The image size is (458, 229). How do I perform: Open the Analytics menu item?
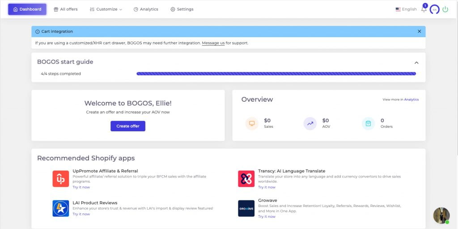146,9
